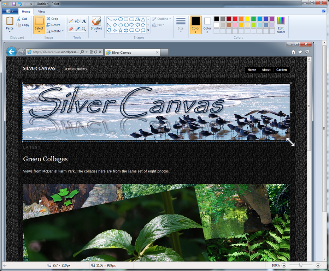Click the Copy button

pos(23,25)
